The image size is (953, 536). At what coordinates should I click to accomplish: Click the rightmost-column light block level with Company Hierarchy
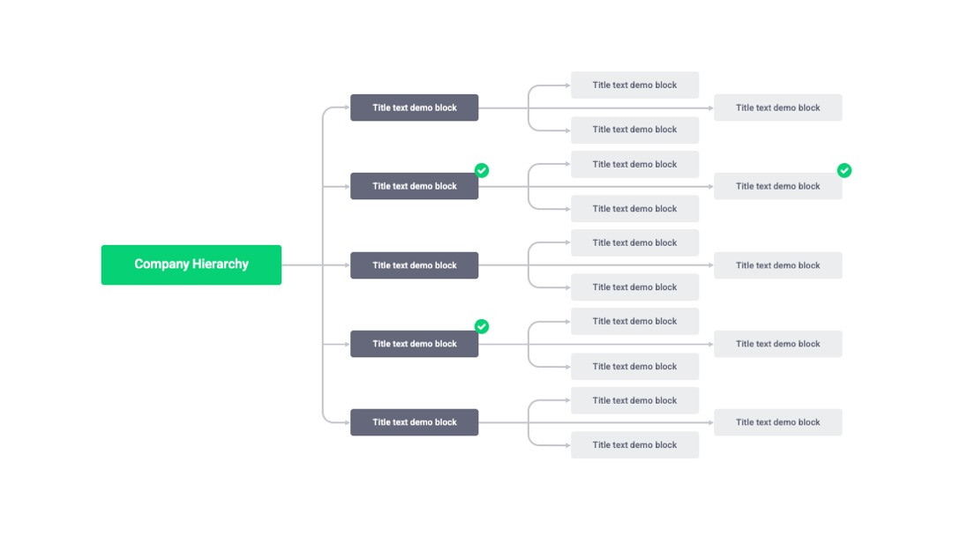778,265
